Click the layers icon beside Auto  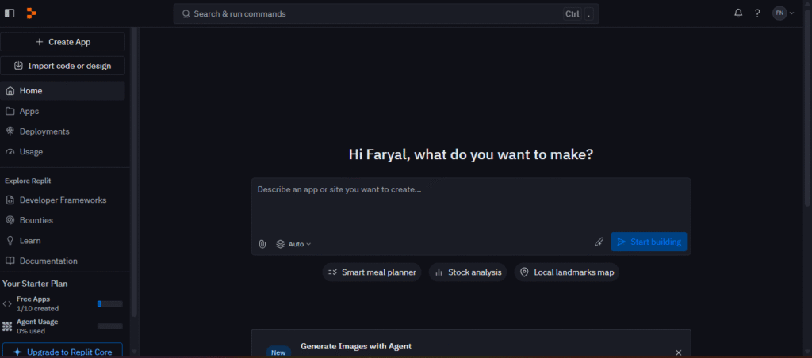click(281, 244)
